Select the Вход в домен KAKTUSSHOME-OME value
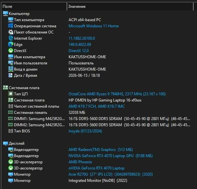This screenshot has width=197, height=189. click(87, 69)
